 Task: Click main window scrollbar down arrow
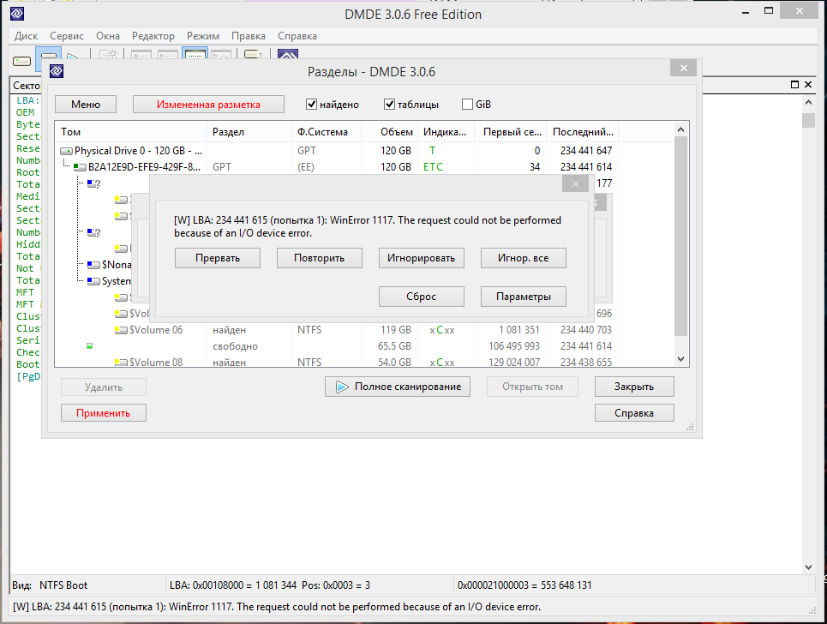tap(808, 567)
